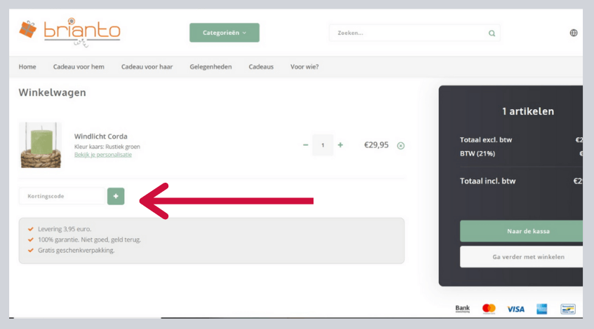Screen dimensions: 594x329
Task: Click the VISA payment icon
Action: 515,309
